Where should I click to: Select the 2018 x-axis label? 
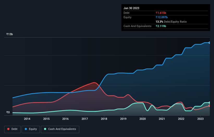[x=104, y=119]
